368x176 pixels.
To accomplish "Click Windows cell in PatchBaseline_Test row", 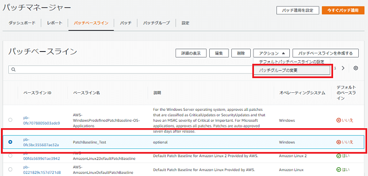I will click(x=287, y=142).
